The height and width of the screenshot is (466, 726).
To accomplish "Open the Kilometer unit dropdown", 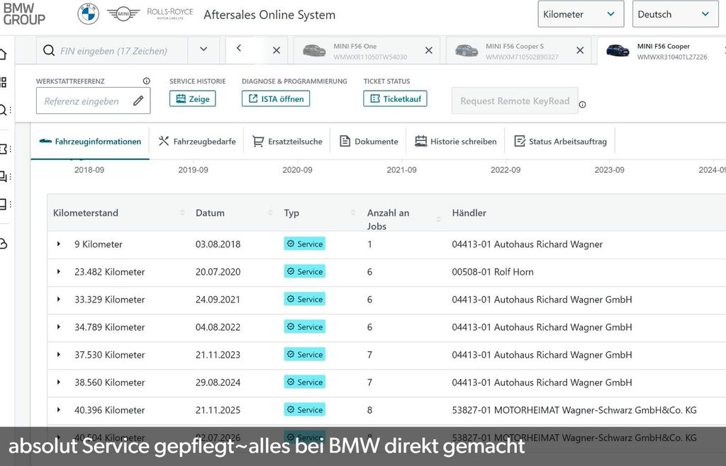I will pos(581,14).
